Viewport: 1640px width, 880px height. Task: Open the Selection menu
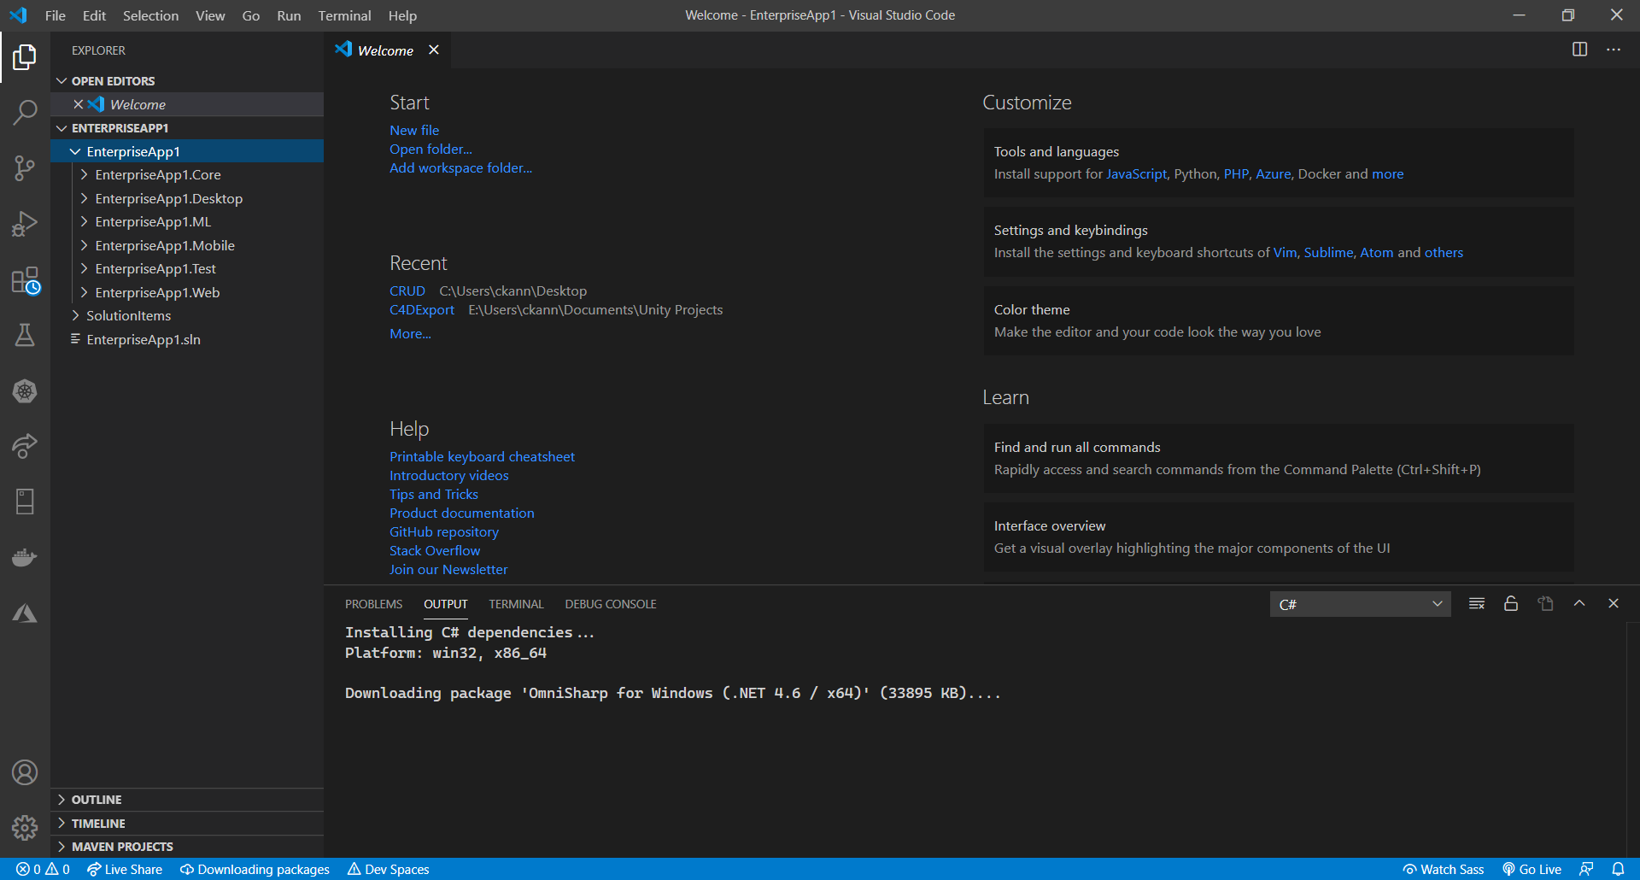tap(150, 15)
